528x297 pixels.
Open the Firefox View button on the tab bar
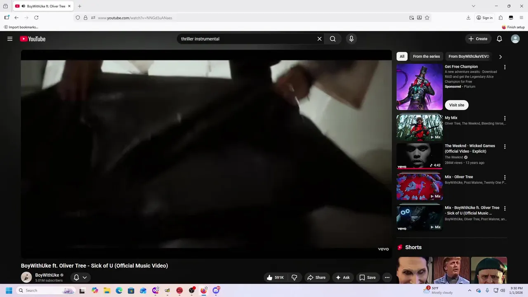(x=5, y=6)
